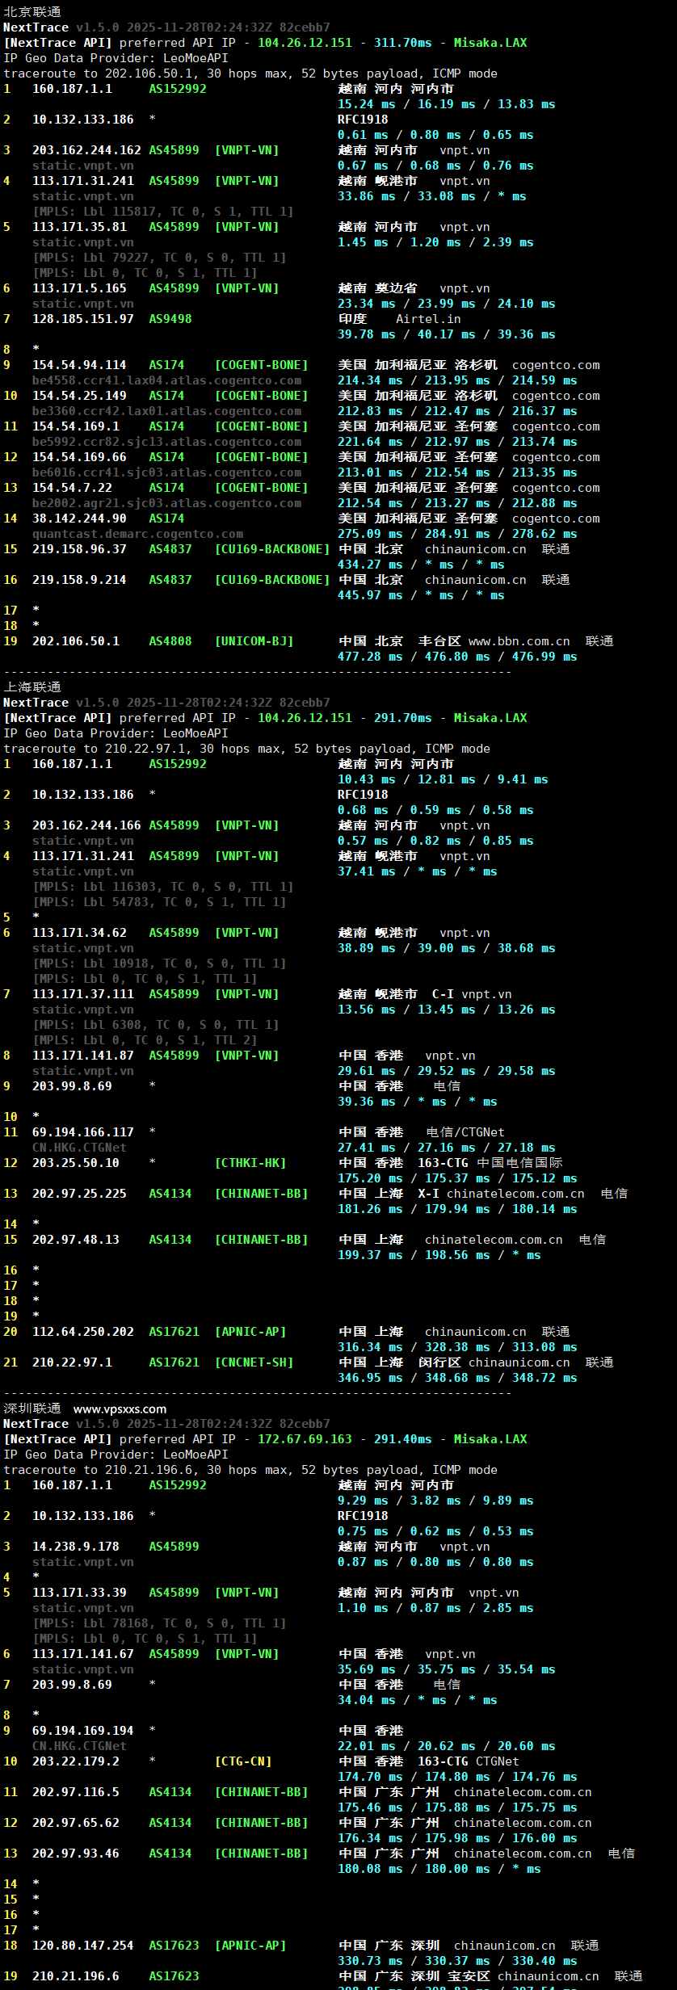Click hop IP 14.238.9.178
Image resolution: width=677 pixels, height=1990 pixels.
pyautogui.click(x=76, y=1547)
